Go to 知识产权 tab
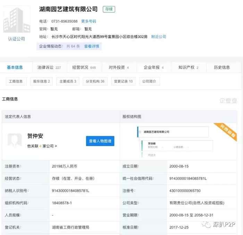The image size is (243, 235). point(188,67)
